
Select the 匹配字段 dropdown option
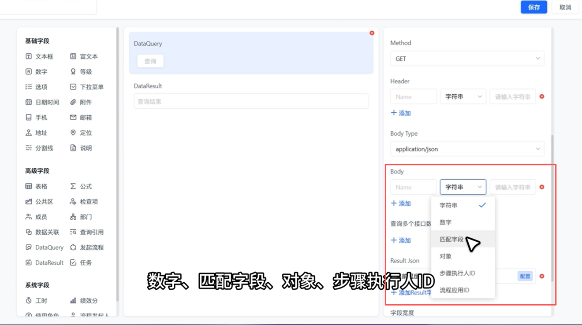(x=463, y=239)
